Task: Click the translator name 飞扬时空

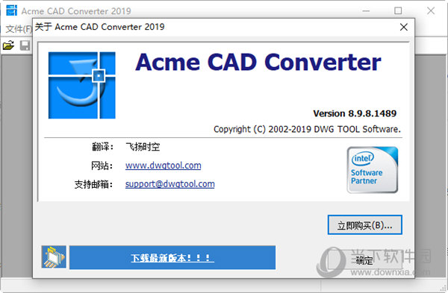Action: click(143, 147)
